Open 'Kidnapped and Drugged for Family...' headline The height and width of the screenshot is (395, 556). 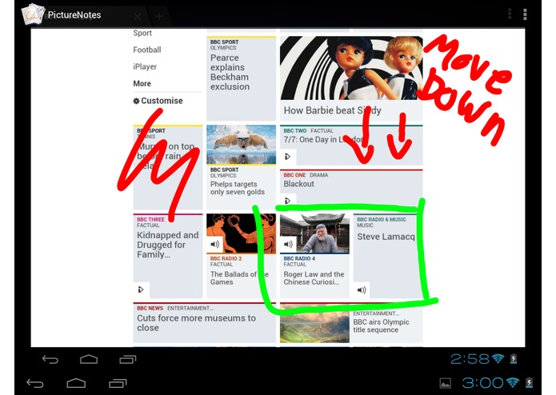[x=168, y=245]
